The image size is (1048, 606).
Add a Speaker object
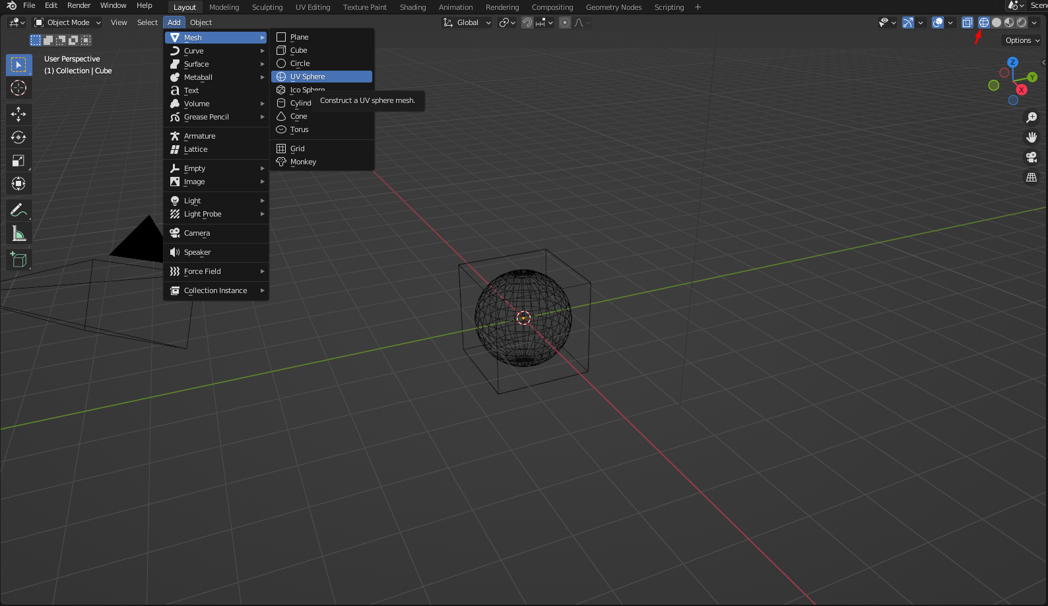pyautogui.click(x=216, y=252)
